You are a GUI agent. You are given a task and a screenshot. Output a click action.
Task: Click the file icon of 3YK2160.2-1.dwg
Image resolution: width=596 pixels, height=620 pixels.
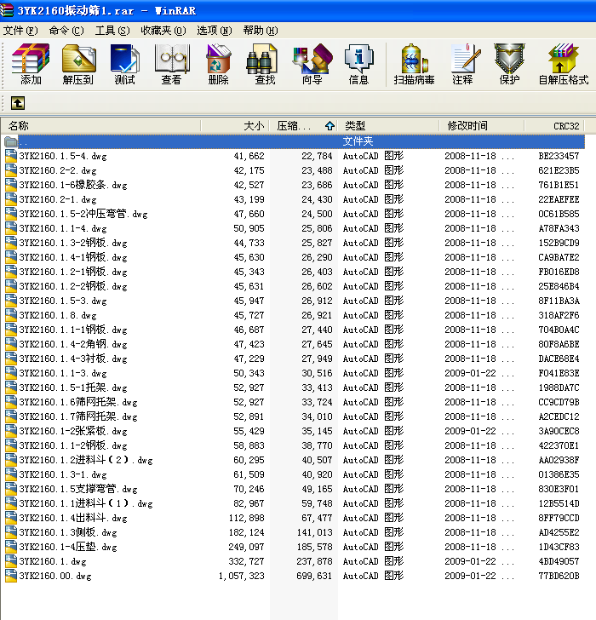pyautogui.click(x=11, y=199)
